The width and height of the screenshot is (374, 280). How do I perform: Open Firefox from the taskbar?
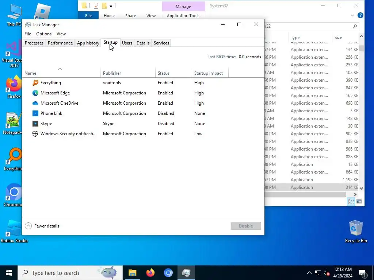(150, 273)
